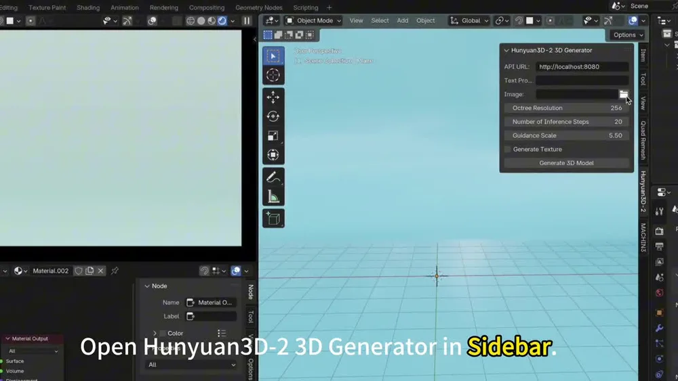Open the viewport View menu
The height and width of the screenshot is (381, 678).
point(357,20)
